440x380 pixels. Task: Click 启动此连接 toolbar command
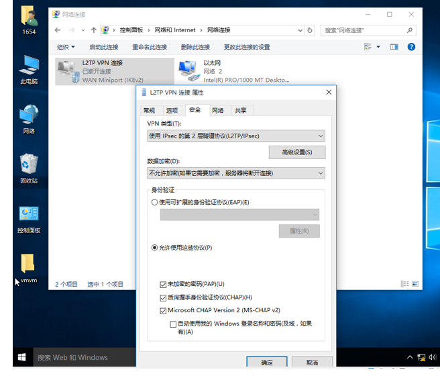point(103,47)
